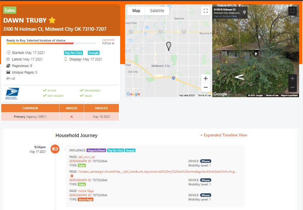Image resolution: width=303 pixels, height=210 pixels.
Task: Click the MAILED column header
Action: point(72,108)
